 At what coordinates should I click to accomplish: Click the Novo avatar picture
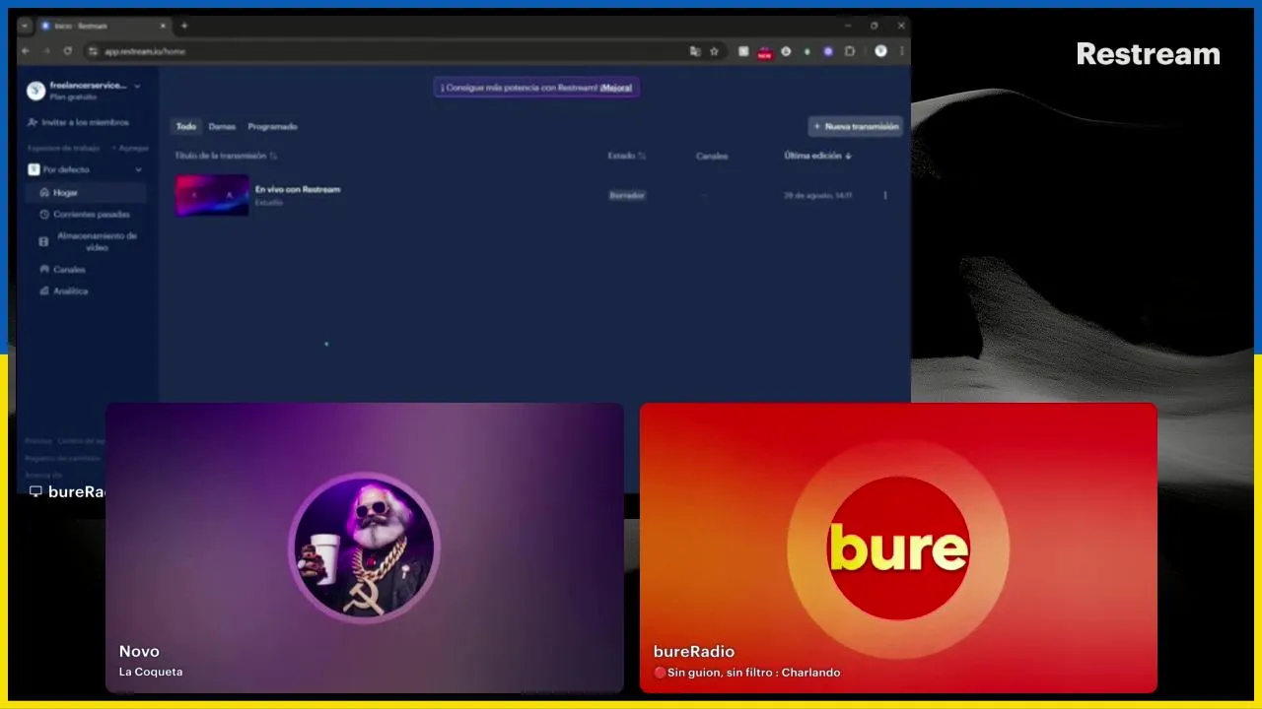tap(365, 548)
